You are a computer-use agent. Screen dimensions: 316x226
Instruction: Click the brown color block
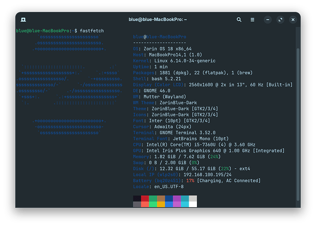[161, 198]
